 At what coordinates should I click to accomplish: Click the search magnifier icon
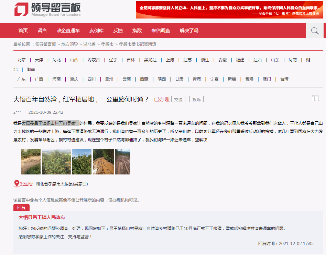click(x=315, y=31)
